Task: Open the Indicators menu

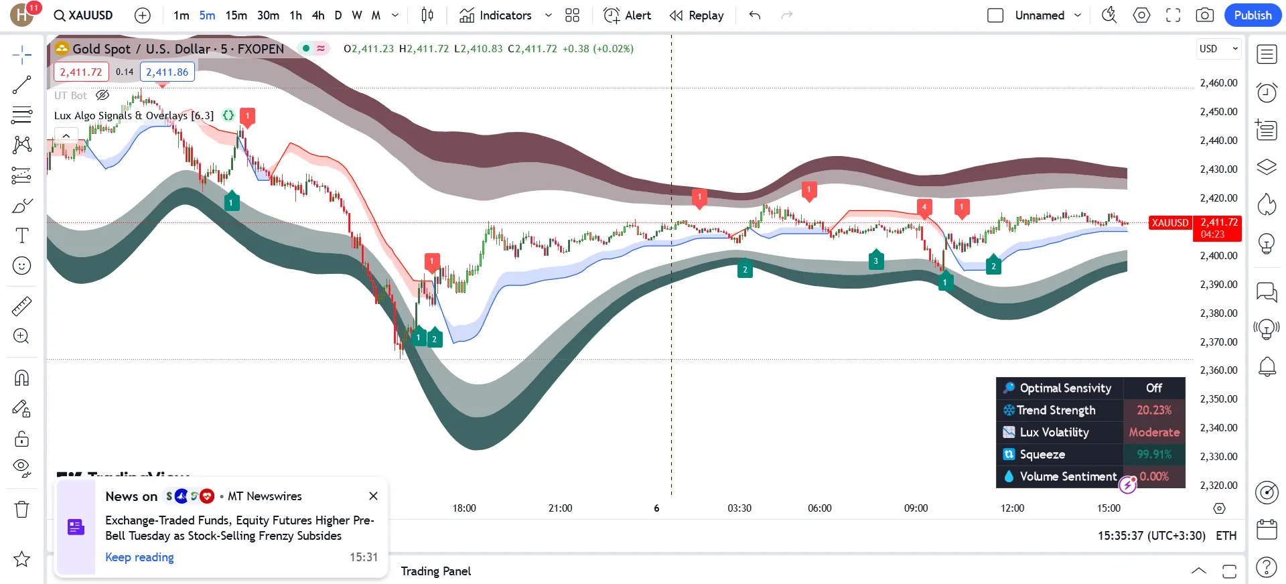Action: click(496, 15)
